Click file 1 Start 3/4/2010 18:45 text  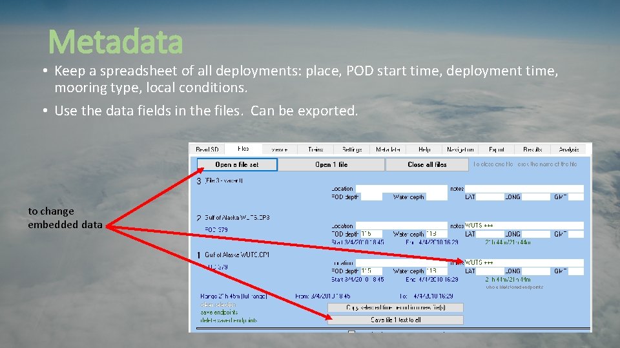(x=357, y=279)
